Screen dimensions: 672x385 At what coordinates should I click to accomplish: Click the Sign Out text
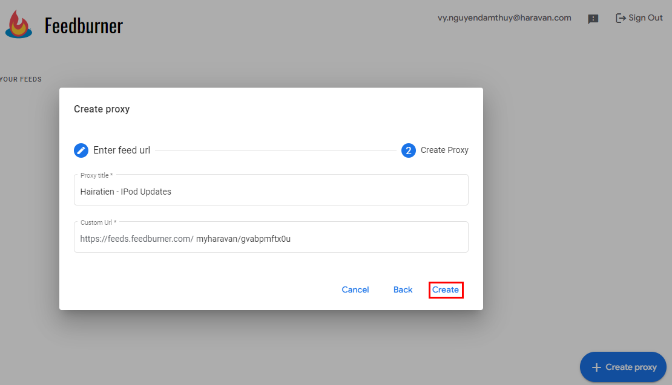[x=645, y=18]
